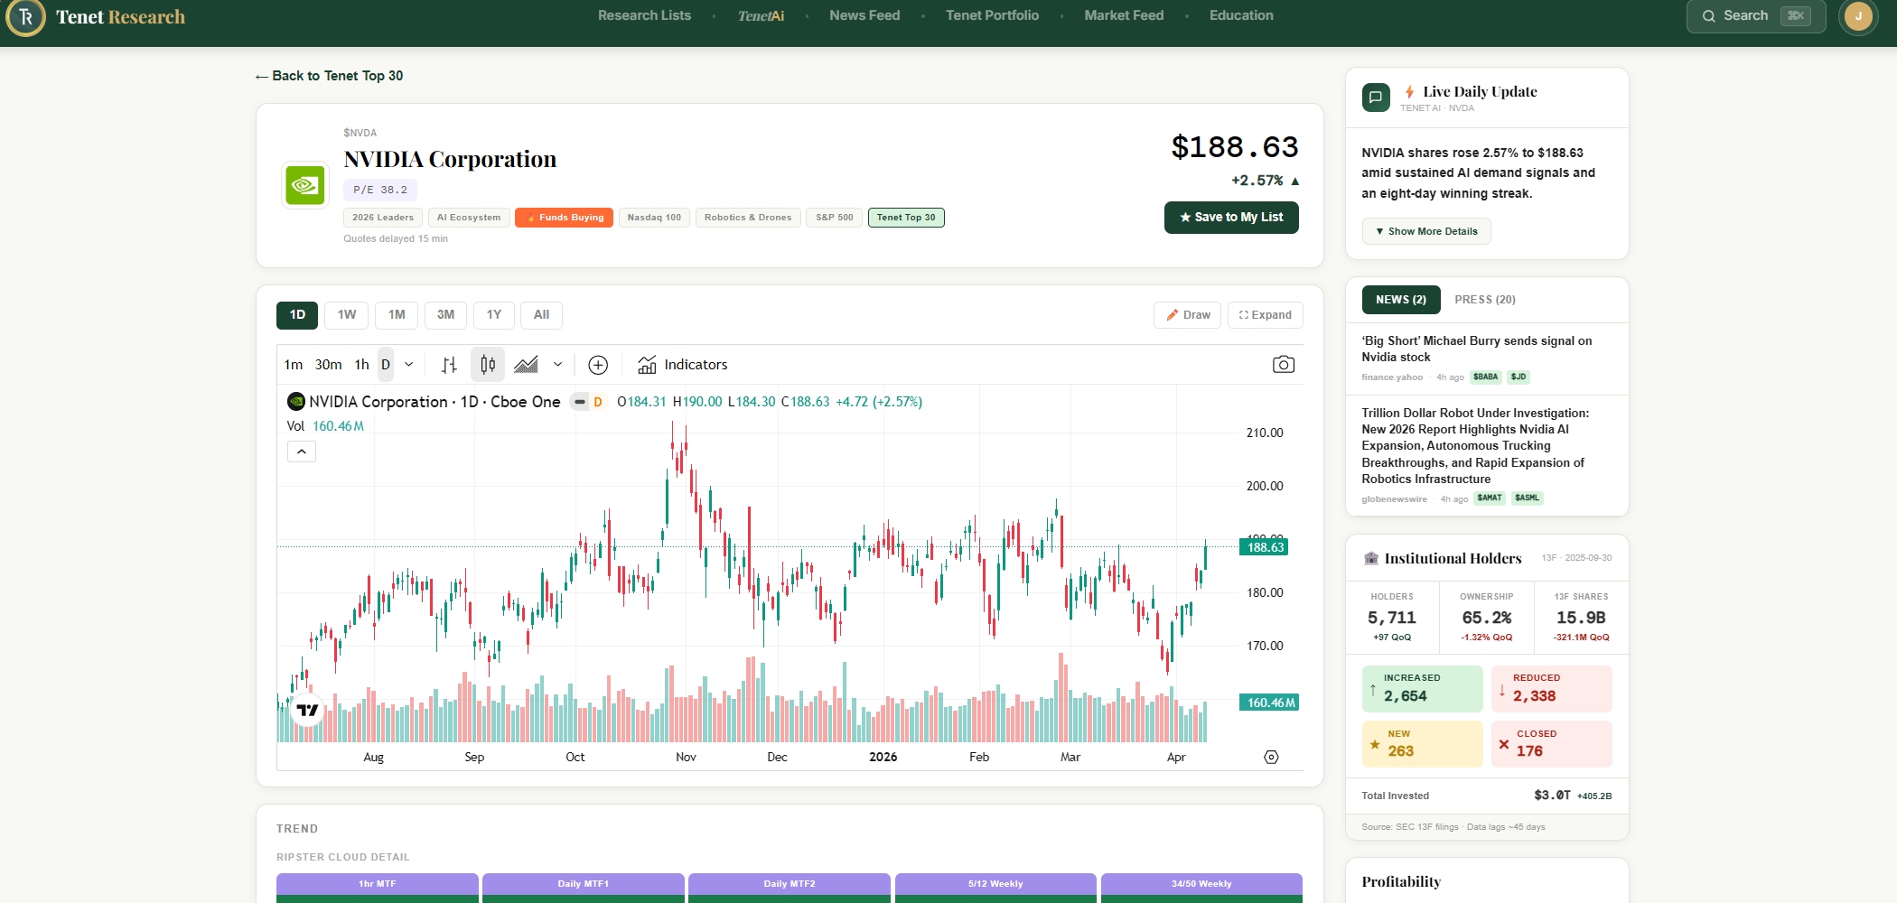Select the 1Y time range
This screenshot has width=1897, height=903.
[x=494, y=315]
